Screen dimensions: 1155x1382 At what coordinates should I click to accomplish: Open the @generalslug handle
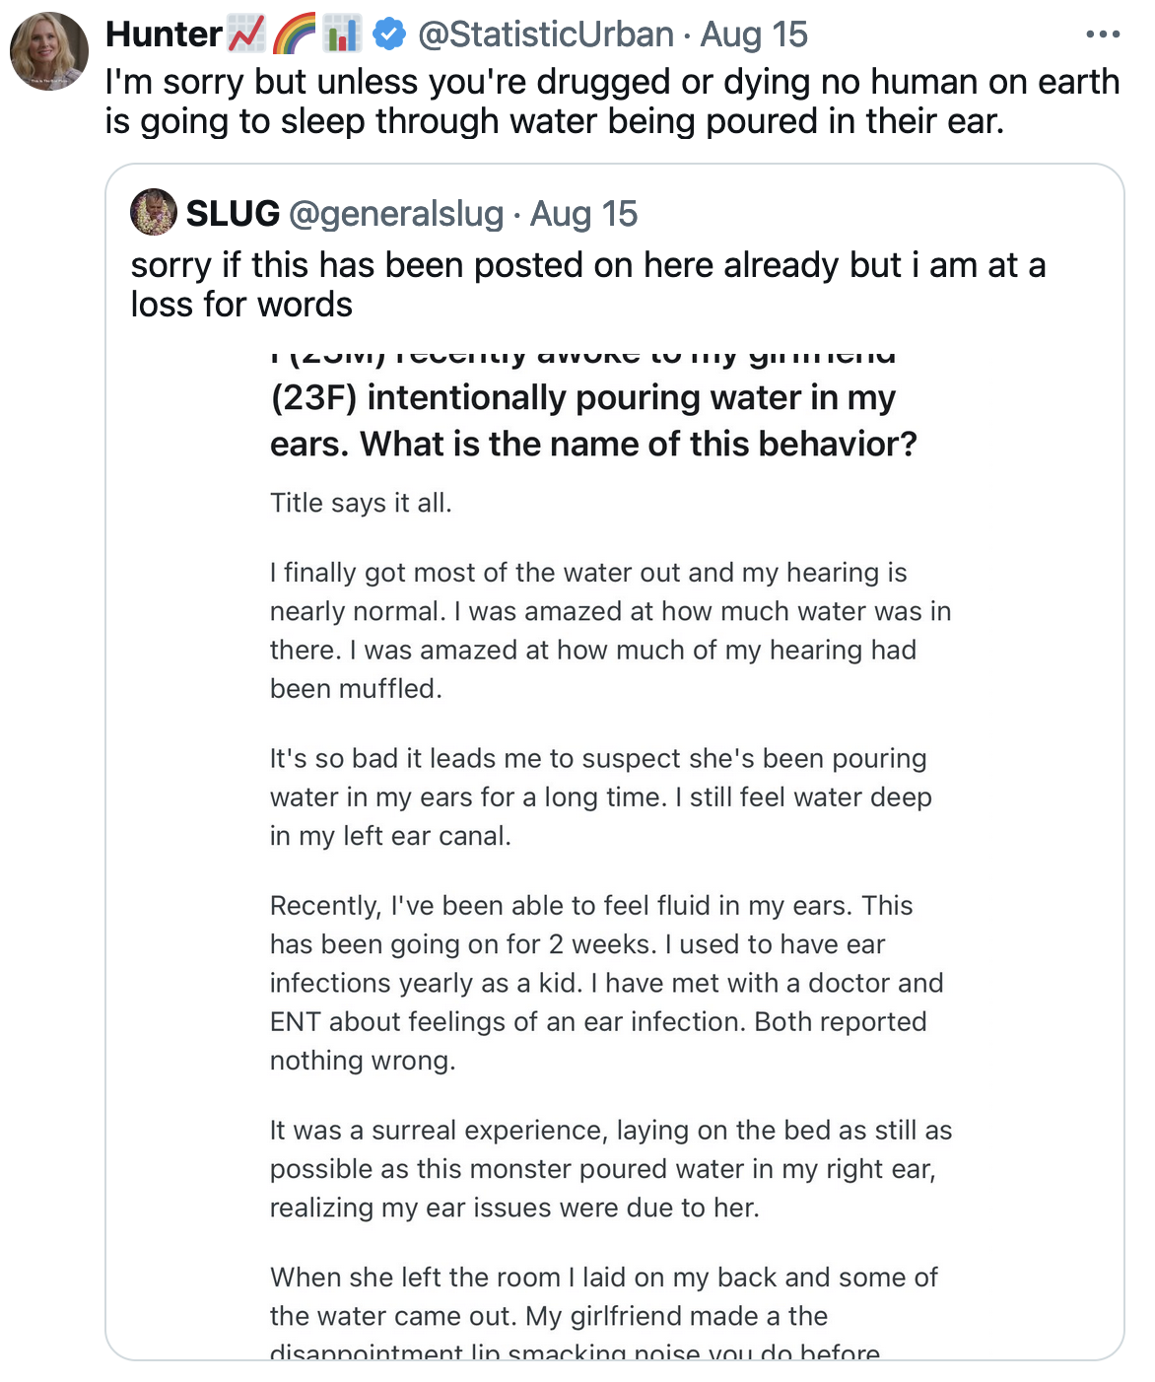coord(395,214)
